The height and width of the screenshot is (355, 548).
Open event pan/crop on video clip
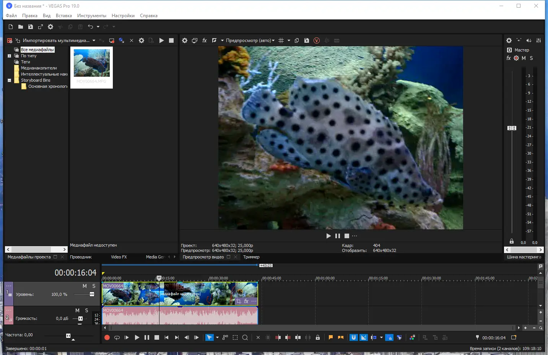(x=239, y=301)
